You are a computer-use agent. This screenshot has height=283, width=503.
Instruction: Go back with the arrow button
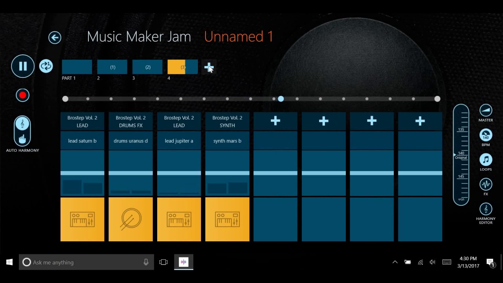[55, 37]
